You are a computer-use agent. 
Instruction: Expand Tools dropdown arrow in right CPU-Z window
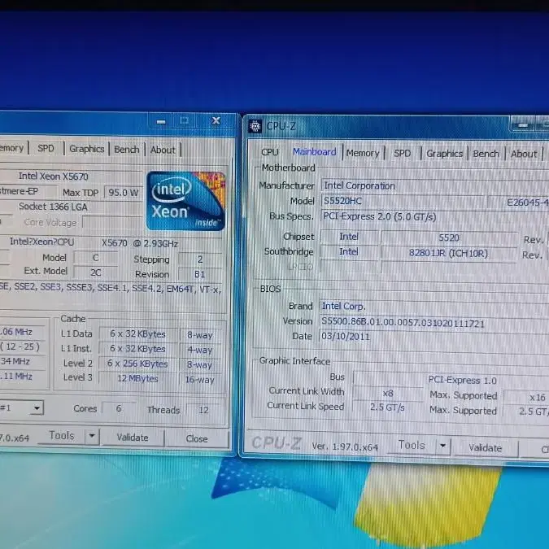point(443,446)
